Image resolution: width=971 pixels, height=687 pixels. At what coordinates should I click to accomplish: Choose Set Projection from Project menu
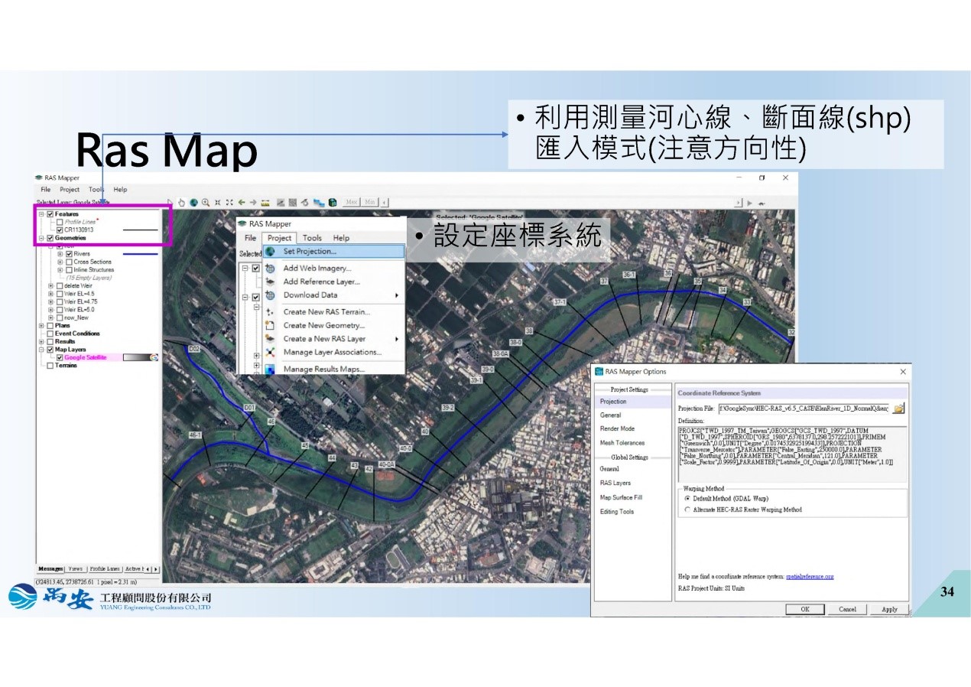click(309, 251)
